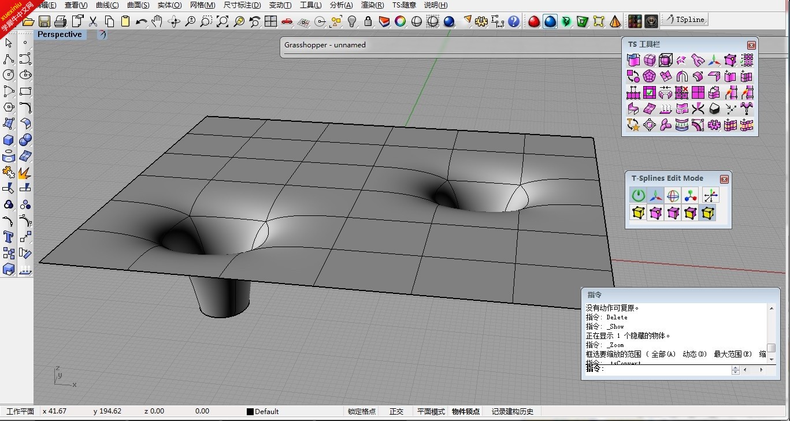The width and height of the screenshot is (790, 421).
Task: Toggle the scale manipulator with colored cubes
Action: [690, 195]
